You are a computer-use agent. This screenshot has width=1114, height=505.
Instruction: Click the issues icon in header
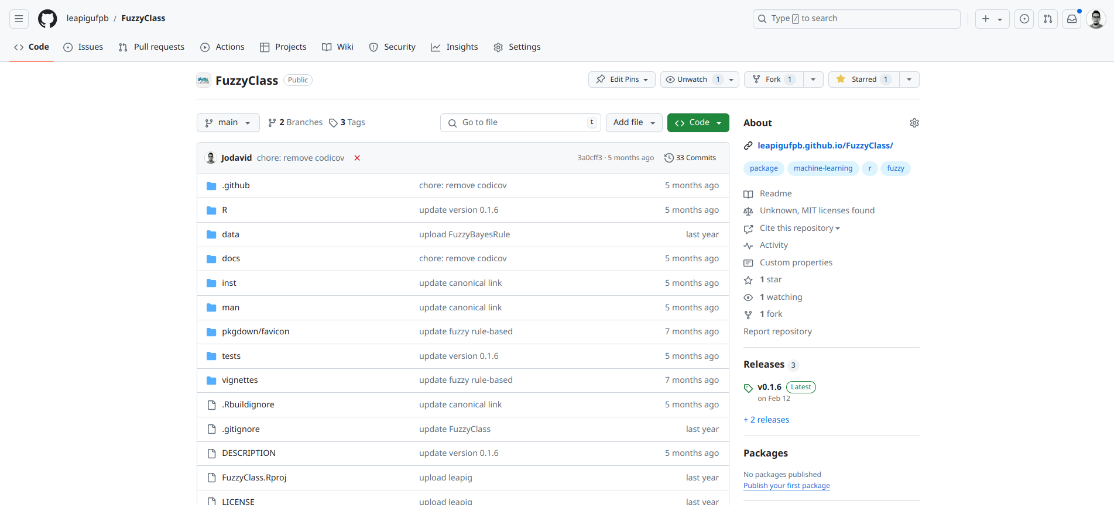coord(1024,19)
